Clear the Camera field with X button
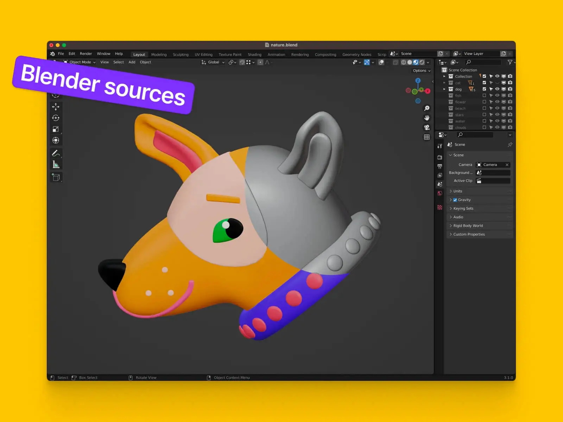 coord(507,165)
